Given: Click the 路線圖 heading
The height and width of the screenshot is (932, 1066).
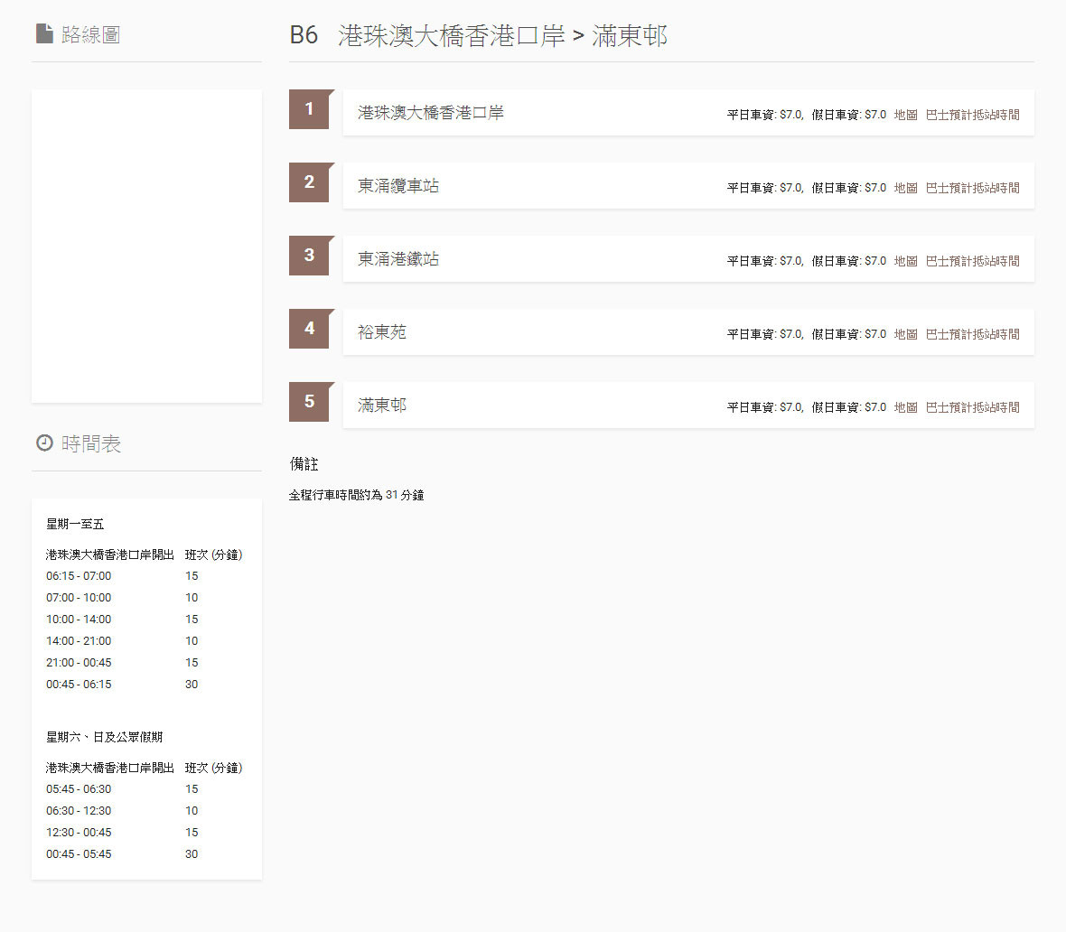Looking at the screenshot, I should [91, 34].
